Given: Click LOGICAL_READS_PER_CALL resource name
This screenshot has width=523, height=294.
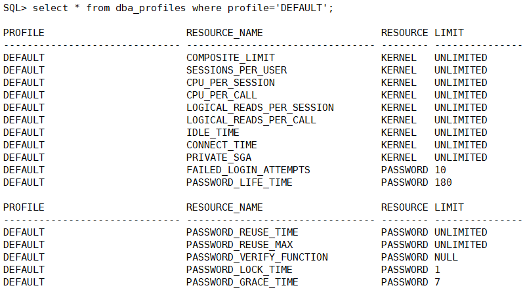Looking at the screenshot, I should click(x=251, y=120).
